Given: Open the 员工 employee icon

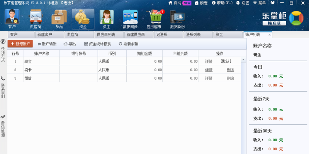Looking at the screenshot, I should pyautogui.click(x=107, y=19).
